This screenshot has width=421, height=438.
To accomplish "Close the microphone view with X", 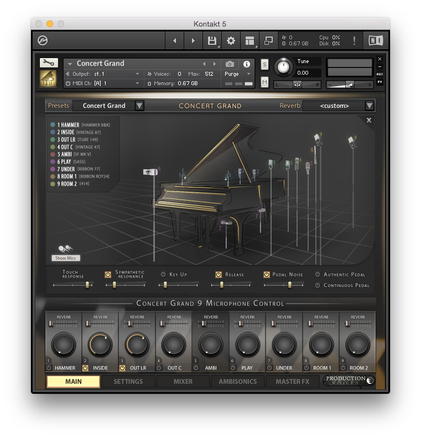I will point(369,120).
